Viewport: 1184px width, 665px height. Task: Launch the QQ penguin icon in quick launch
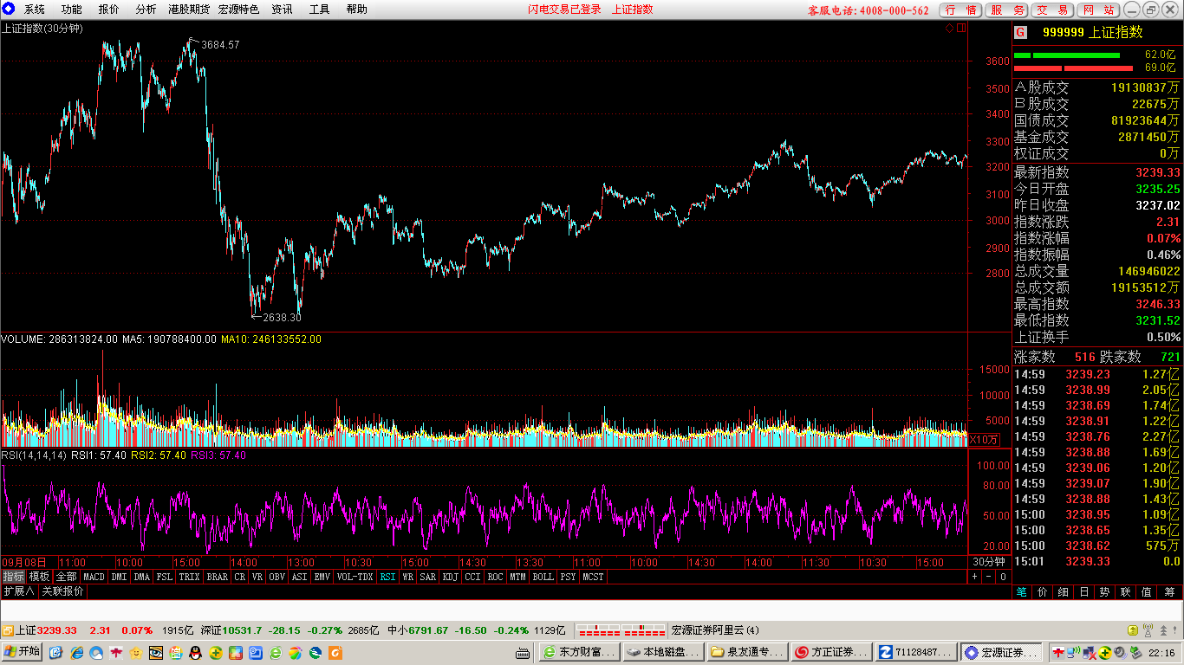point(196,652)
